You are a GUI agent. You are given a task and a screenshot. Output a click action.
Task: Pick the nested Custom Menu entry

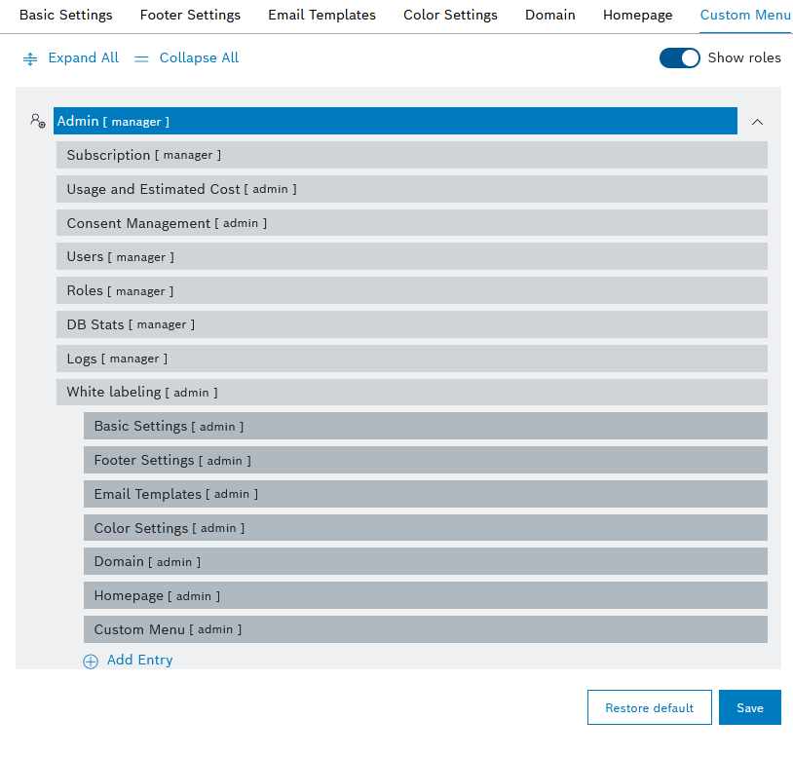pyautogui.click(x=425, y=629)
